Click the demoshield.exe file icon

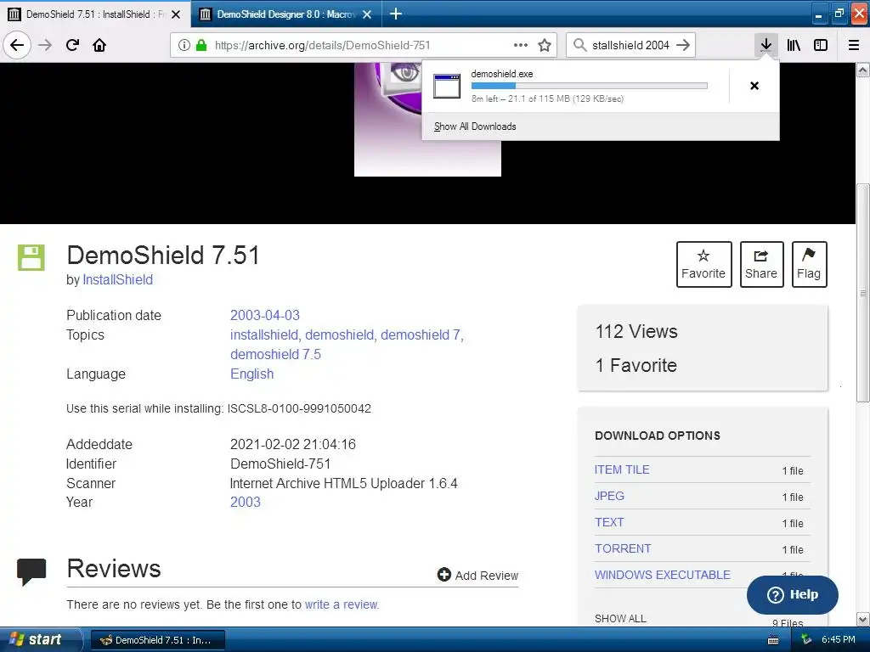tap(447, 87)
